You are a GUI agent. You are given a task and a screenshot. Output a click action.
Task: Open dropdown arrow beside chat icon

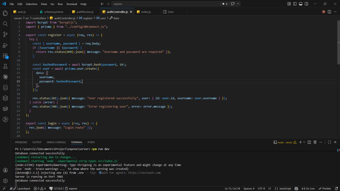pyautogui.click(x=238, y=4)
